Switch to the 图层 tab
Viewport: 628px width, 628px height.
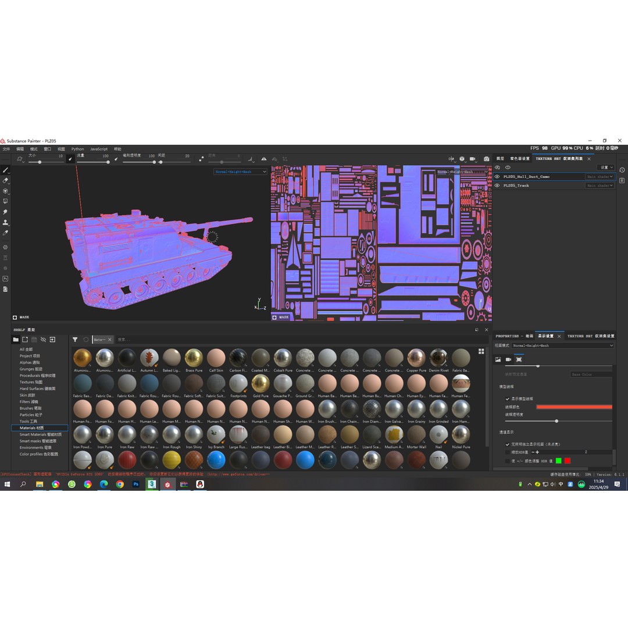tap(500, 159)
